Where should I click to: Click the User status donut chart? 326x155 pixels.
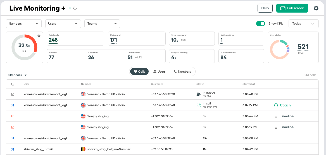click(x=280, y=49)
